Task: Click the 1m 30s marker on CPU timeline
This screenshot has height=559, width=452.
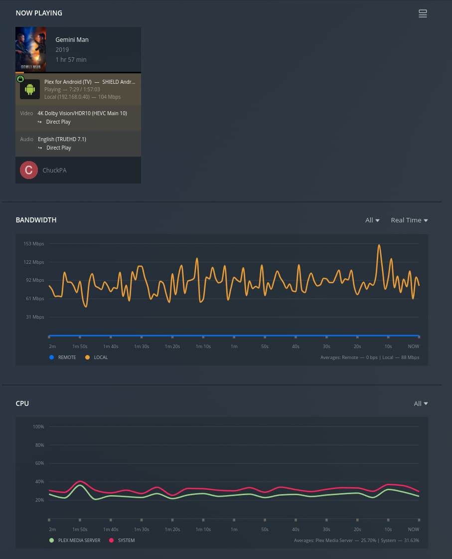Action: (142, 530)
